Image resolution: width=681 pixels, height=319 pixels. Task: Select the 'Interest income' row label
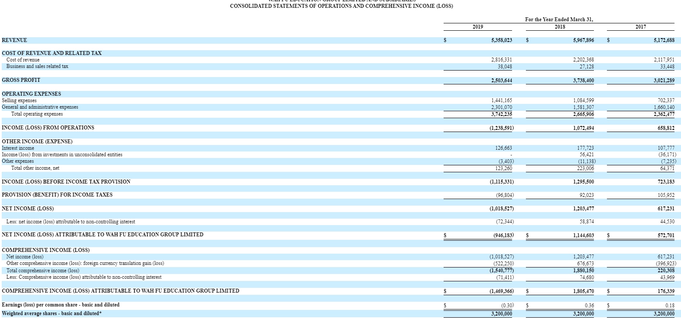coord(18,148)
